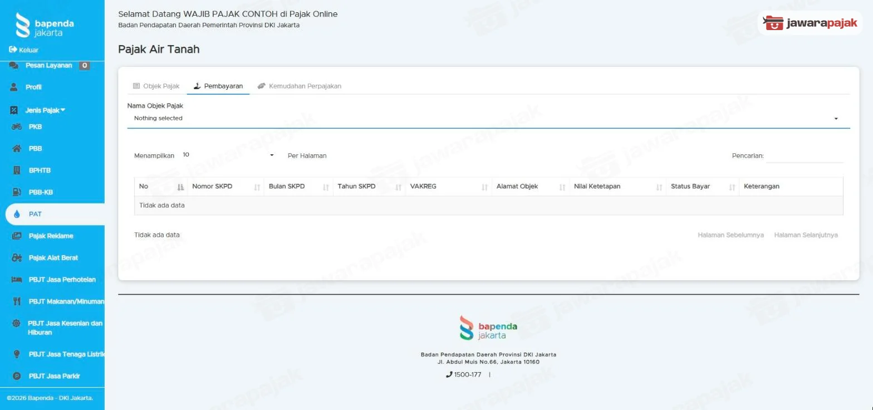873x410 pixels.
Task: Click the PBJT Jasa Kesenian dan Hiburan icon
Action: click(x=16, y=323)
